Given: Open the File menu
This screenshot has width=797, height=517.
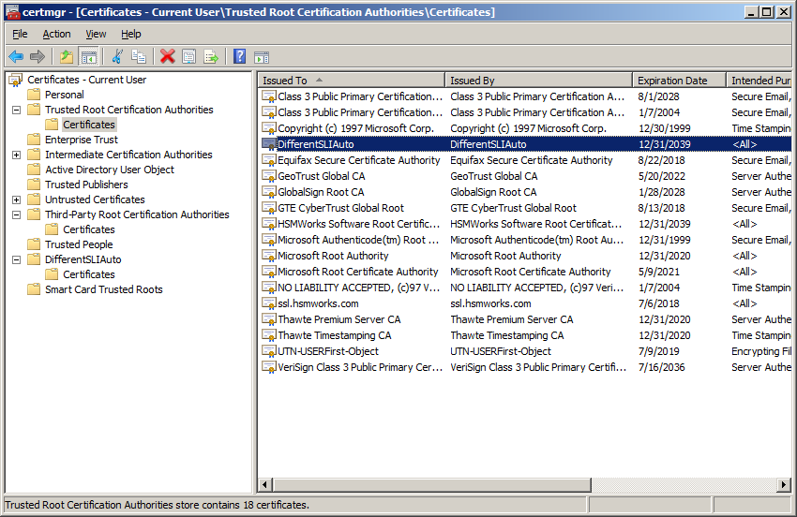Looking at the screenshot, I should tap(20, 34).
